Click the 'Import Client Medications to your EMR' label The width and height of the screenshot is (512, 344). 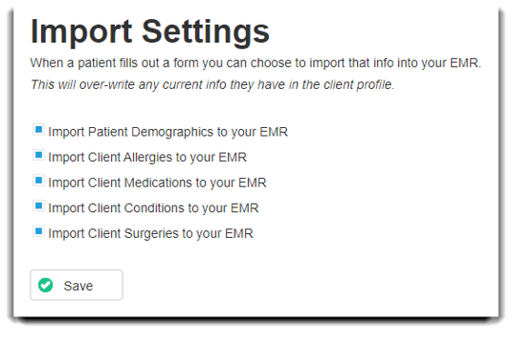point(157,183)
